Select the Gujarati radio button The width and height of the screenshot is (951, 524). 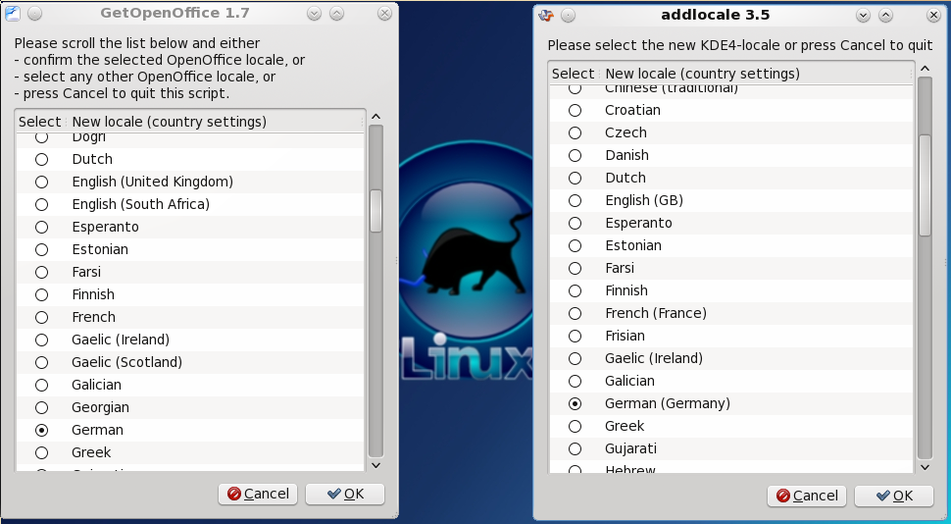(x=575, y=448)
